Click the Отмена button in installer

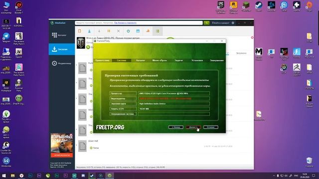[x=211, y=127]
